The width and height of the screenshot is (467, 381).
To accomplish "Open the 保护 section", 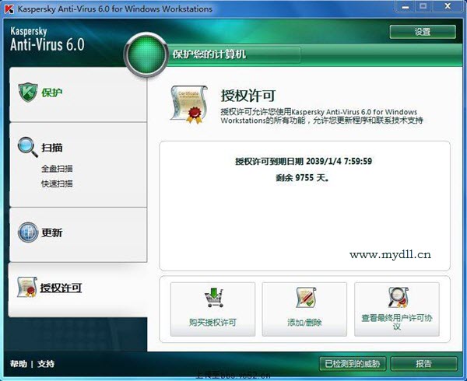I will (78, 94).
